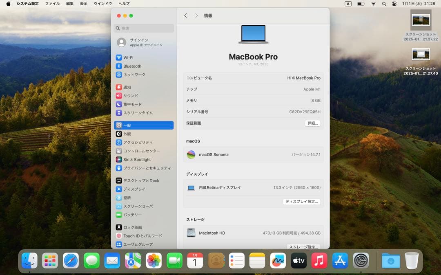Open the screenshot thumbnail on the desktop

pyautogui.click(x=421, y=20)
